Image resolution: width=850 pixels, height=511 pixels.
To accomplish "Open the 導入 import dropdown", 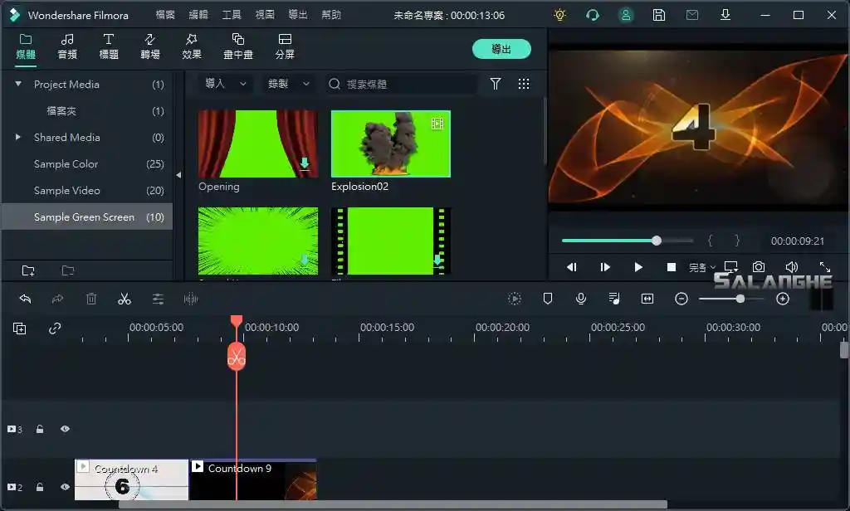I will tap(222, 84).
